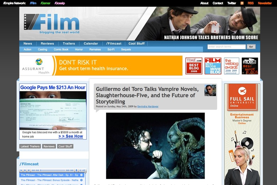Click the orange RSS feed icon

[242, 3]
